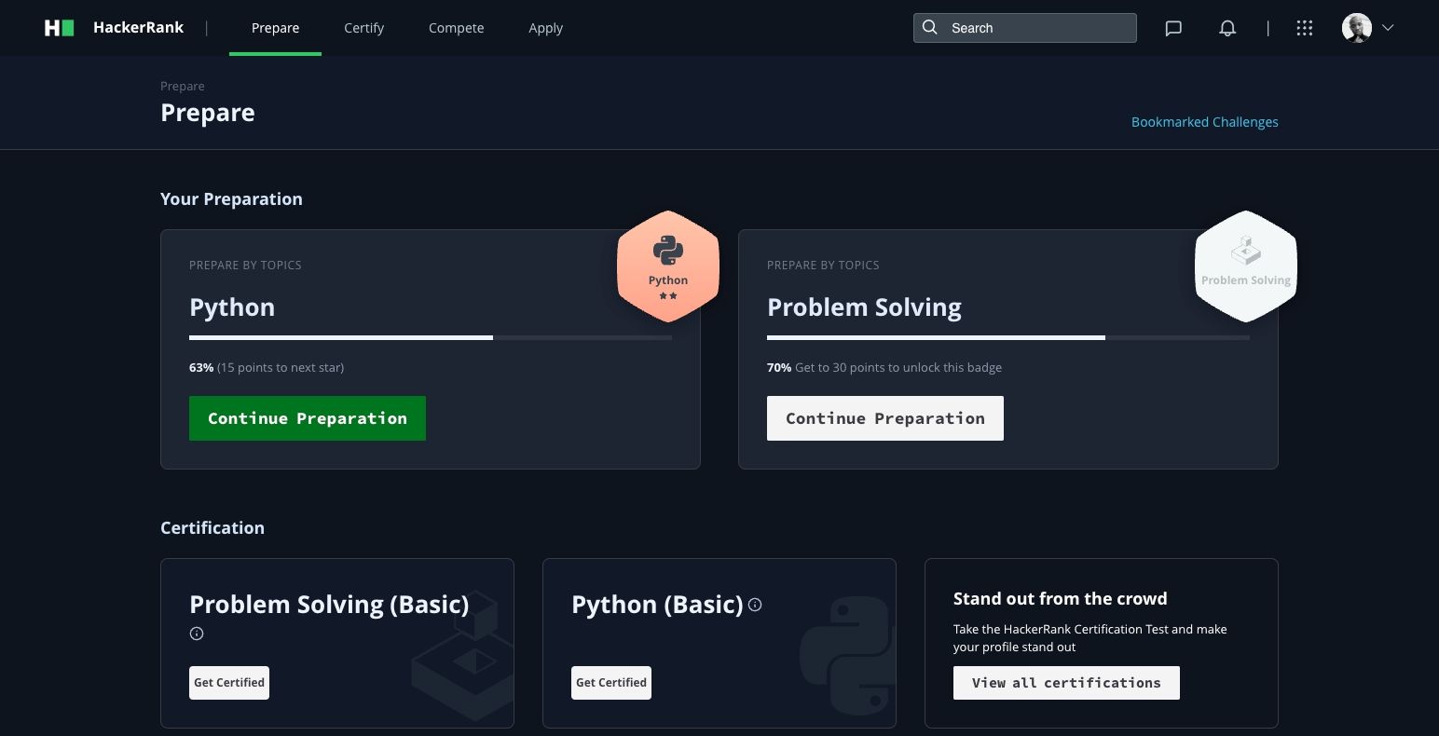Click the info icon next to Python (Basic)
1439x736 pixels.
[x=755, y=605]
